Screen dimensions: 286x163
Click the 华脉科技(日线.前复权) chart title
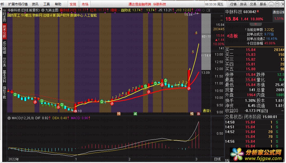[24, 10]
